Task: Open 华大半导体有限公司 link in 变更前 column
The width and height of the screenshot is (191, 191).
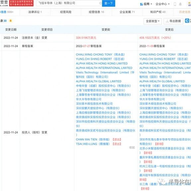Action: (x=89, y=99)
